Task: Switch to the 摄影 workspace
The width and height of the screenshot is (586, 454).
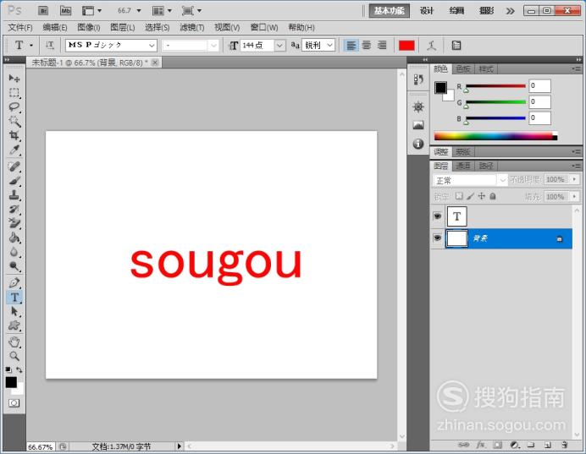Action: tap(486, 11)
